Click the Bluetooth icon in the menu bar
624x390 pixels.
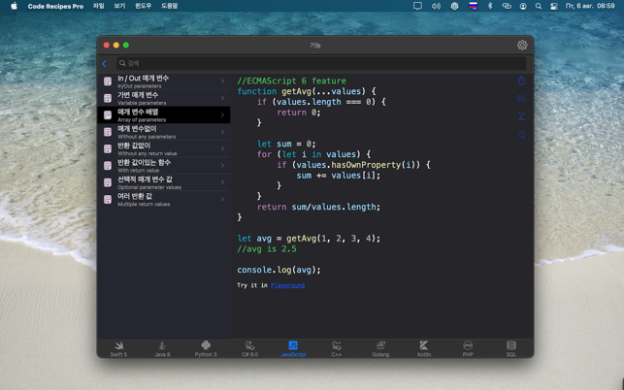pos(490,6)
